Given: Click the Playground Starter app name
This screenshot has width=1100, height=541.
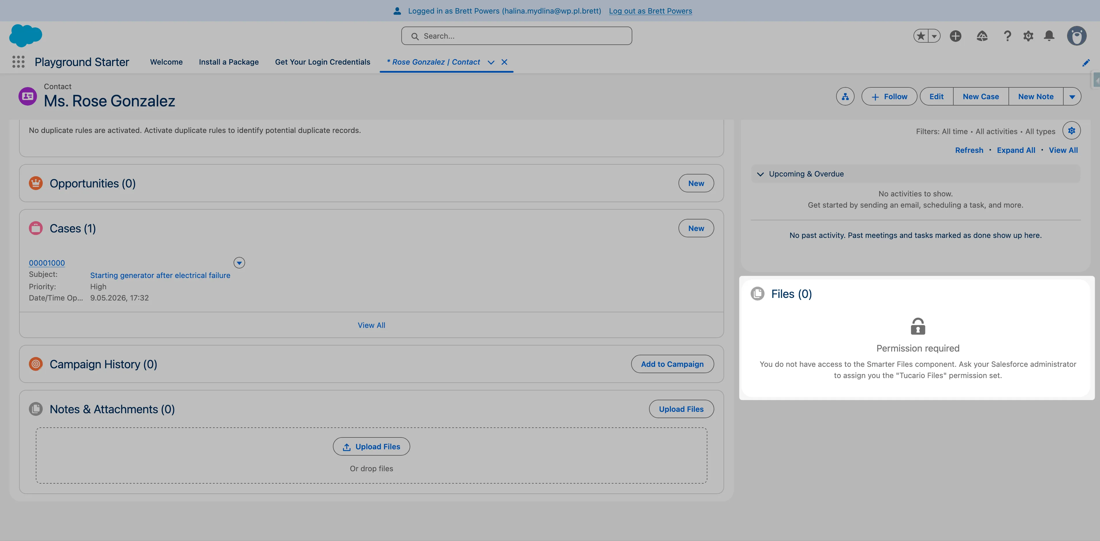Looking at the screenshot, I should coord(81,62).
